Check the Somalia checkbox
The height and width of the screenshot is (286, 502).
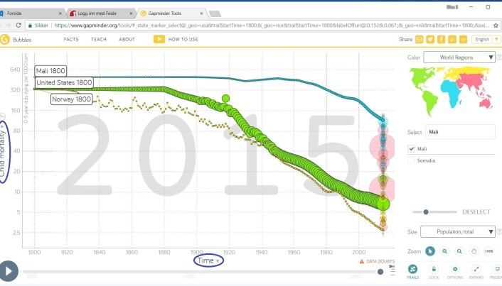tap(412, 160)
